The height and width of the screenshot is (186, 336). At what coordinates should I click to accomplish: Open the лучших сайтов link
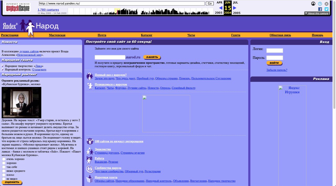29,52
